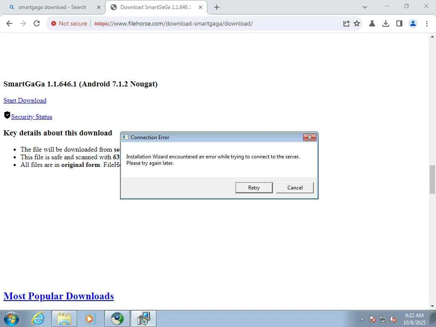Bookmark this page with the star icon
The width and height of the screenshot is (436, 327).
(x=357, y=24)
